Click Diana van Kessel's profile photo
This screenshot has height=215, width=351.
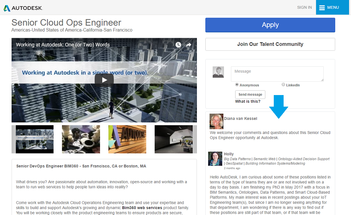click(x=216, y=121)
